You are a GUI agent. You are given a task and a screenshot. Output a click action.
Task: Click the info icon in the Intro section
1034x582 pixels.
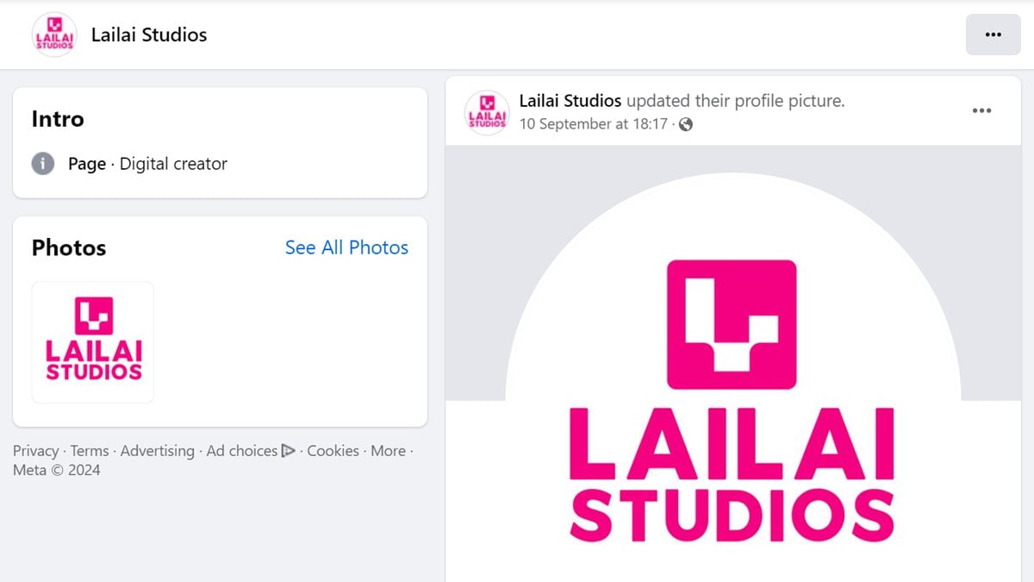(41, 163)
